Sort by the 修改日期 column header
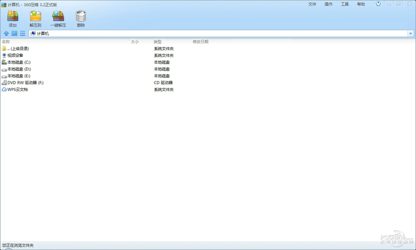Viewport: 416px width, 250px height. click(200, 42)
